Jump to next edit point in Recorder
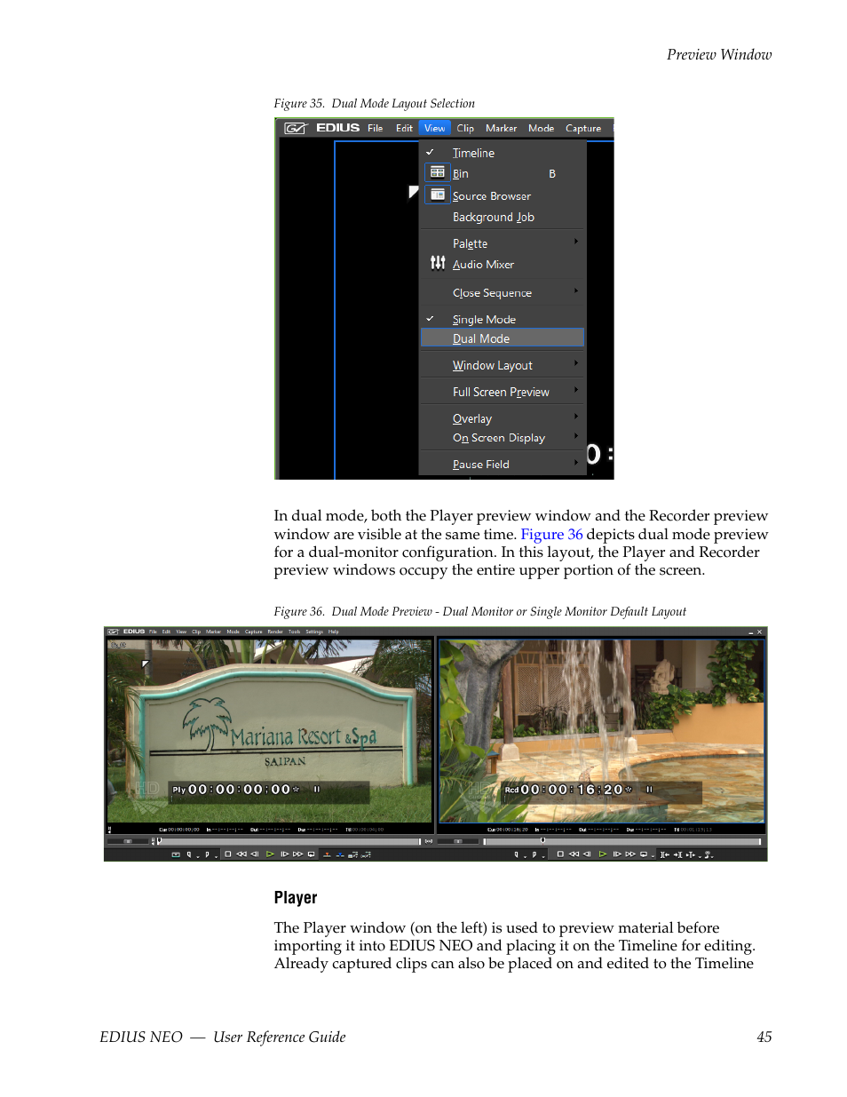The width and height of the screenshot is (847, 1097). [677, 855]
